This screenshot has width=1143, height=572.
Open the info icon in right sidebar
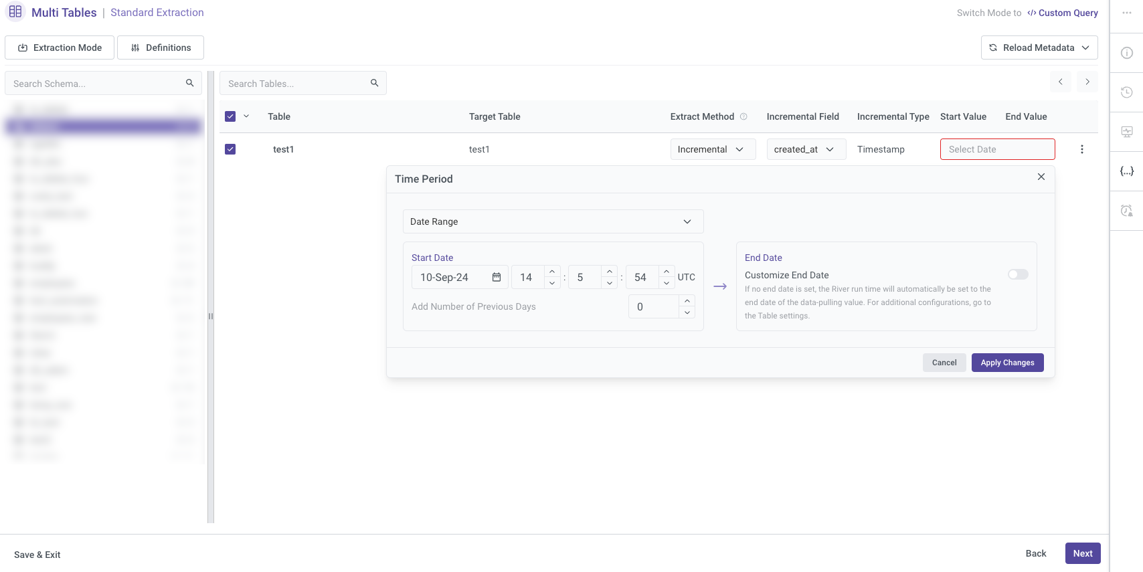pyautogui.click(x=1127, y=53)
